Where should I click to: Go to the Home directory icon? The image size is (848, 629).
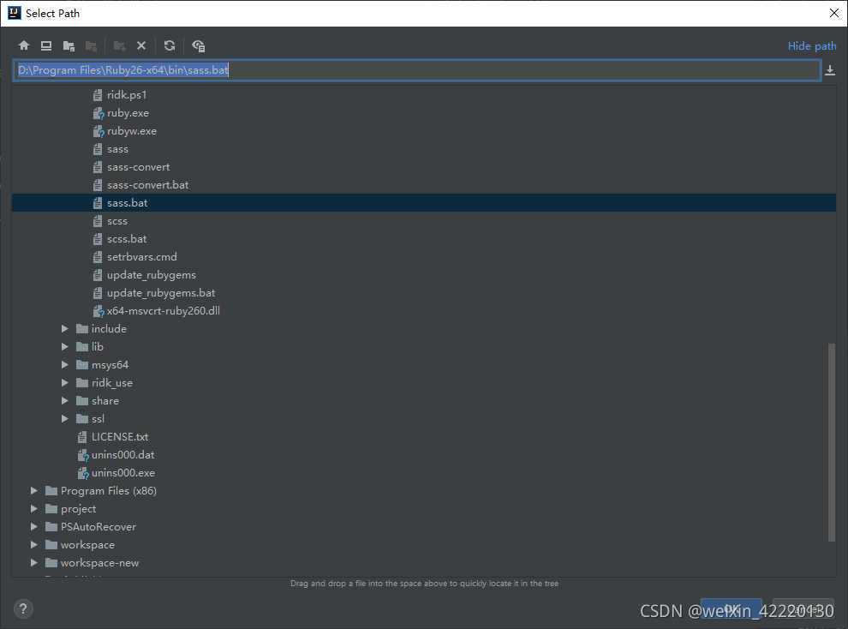click(24, 45)
